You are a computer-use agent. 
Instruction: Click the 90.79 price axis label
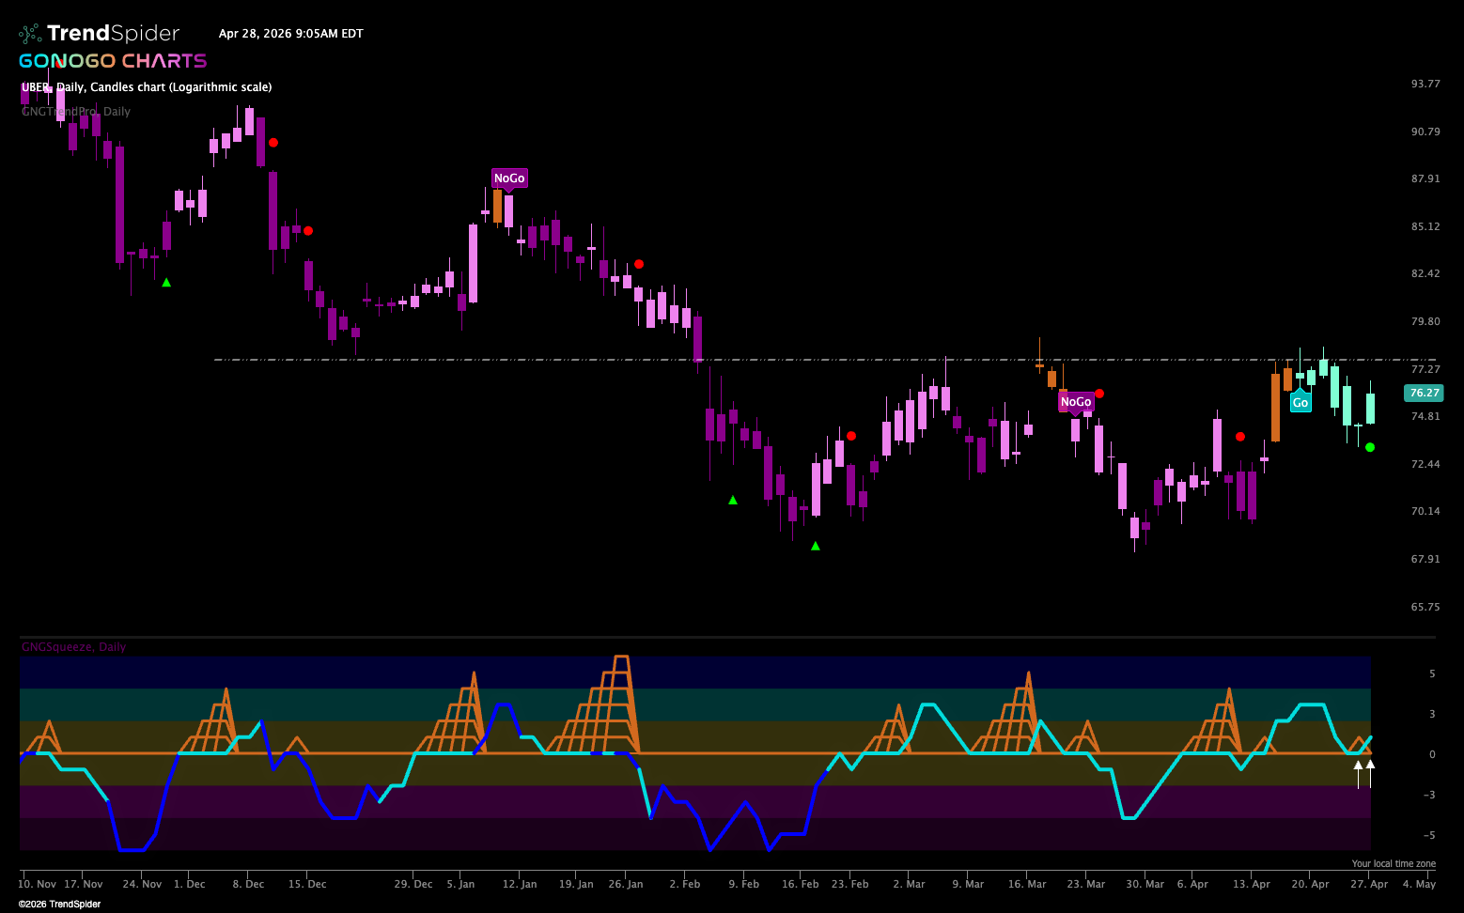[x=1425, y=132]
